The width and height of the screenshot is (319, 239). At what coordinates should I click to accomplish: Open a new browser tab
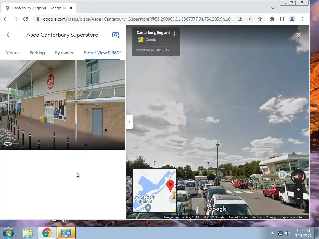[x=83, y=8]
